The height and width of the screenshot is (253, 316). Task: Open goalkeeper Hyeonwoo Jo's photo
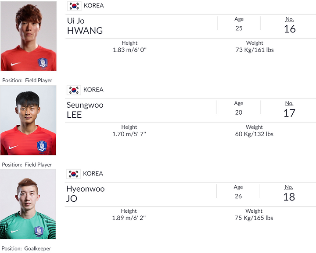[x=28, y=204]
